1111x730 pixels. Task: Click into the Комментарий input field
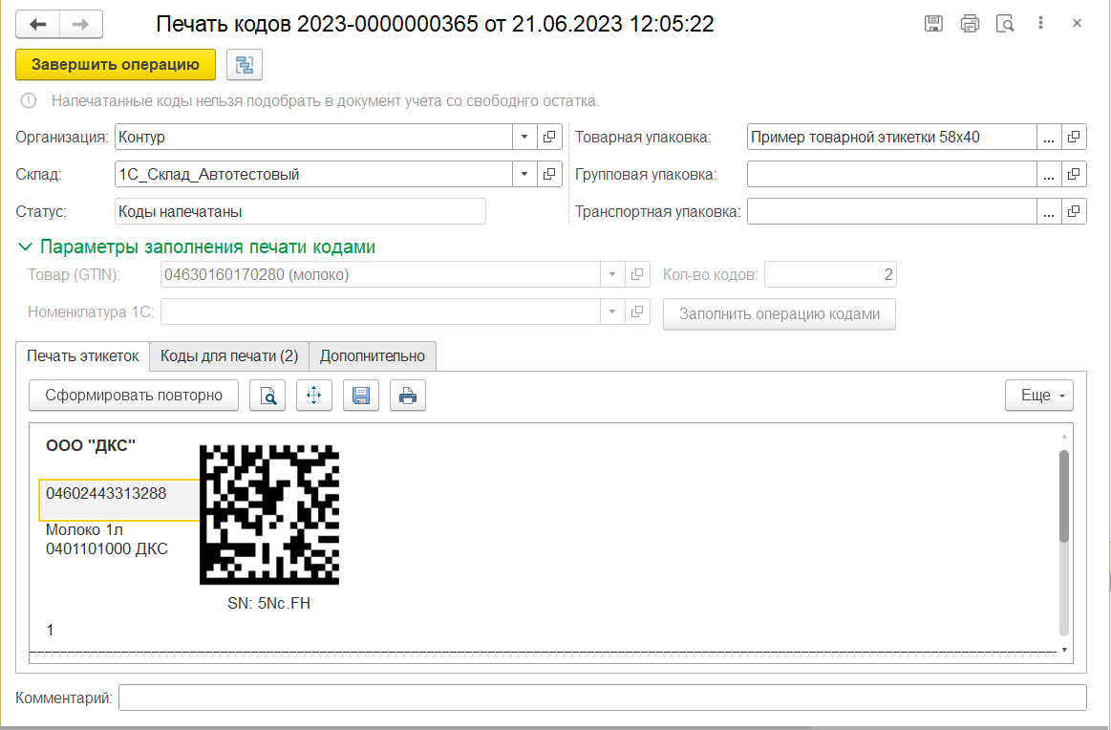click(602, 698)
